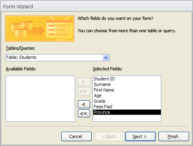Click the Form Wizard title bar
Viewport: 193px width, 146px height.
click(96, 6)
